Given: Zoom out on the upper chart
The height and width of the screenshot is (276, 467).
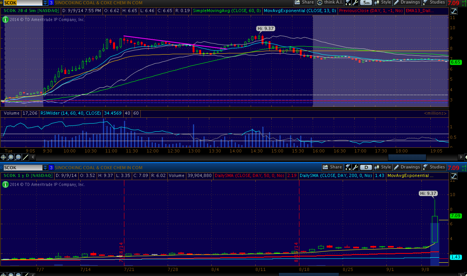Looking at the screenshot, I should click(18, 157).
